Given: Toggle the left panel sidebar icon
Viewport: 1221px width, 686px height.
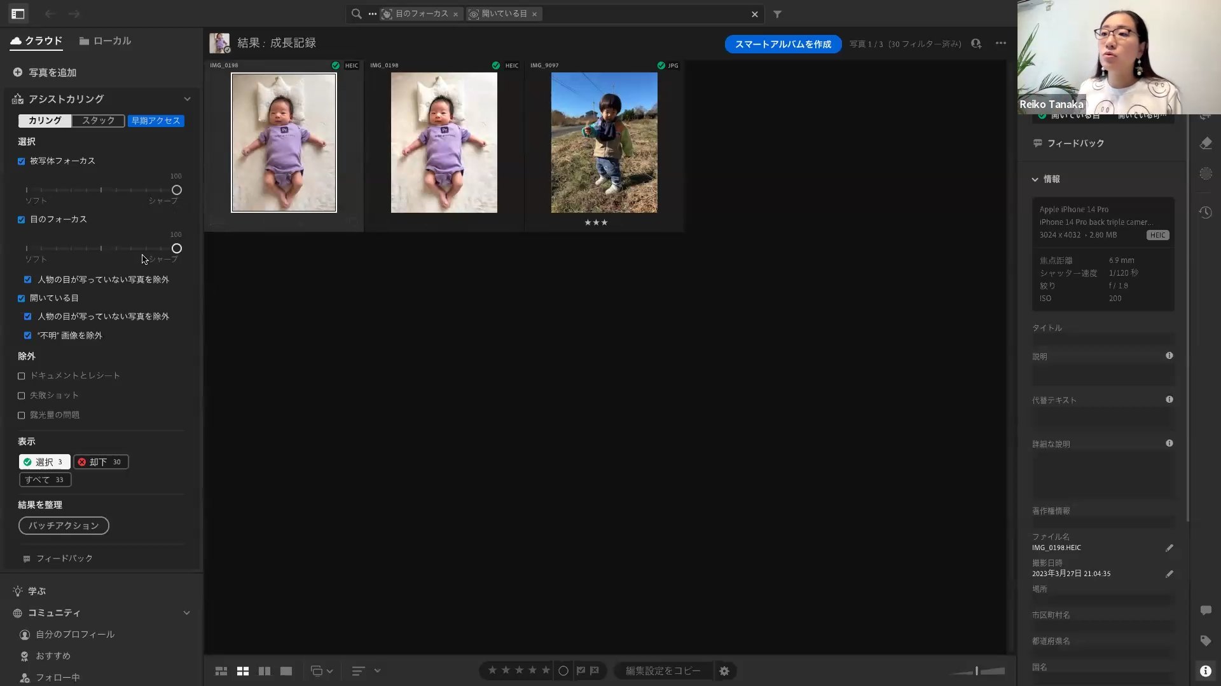Looking at the screenshot, I should (x=18, y=13).
